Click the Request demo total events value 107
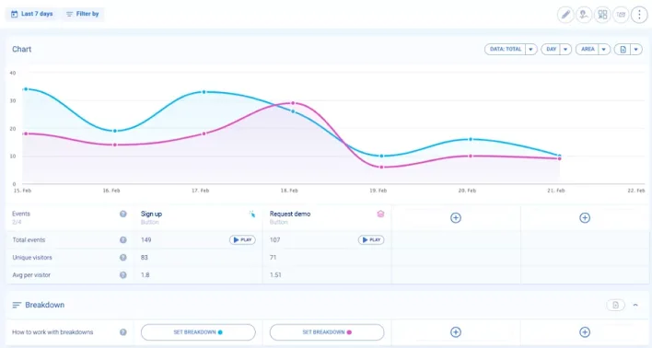This screenshot has width=652, height=348. click(274, 240)
